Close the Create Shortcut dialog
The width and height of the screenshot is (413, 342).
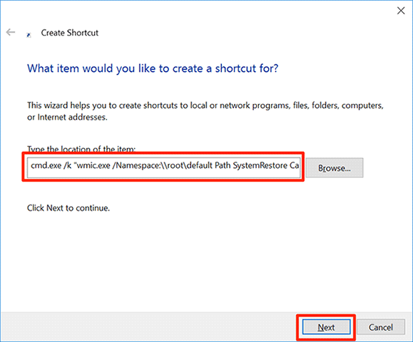point(401,11)
